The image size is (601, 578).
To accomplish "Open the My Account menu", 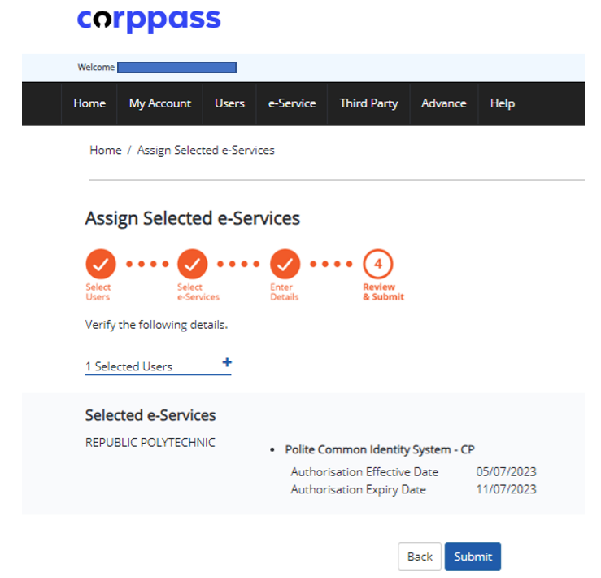I will 160,103.
